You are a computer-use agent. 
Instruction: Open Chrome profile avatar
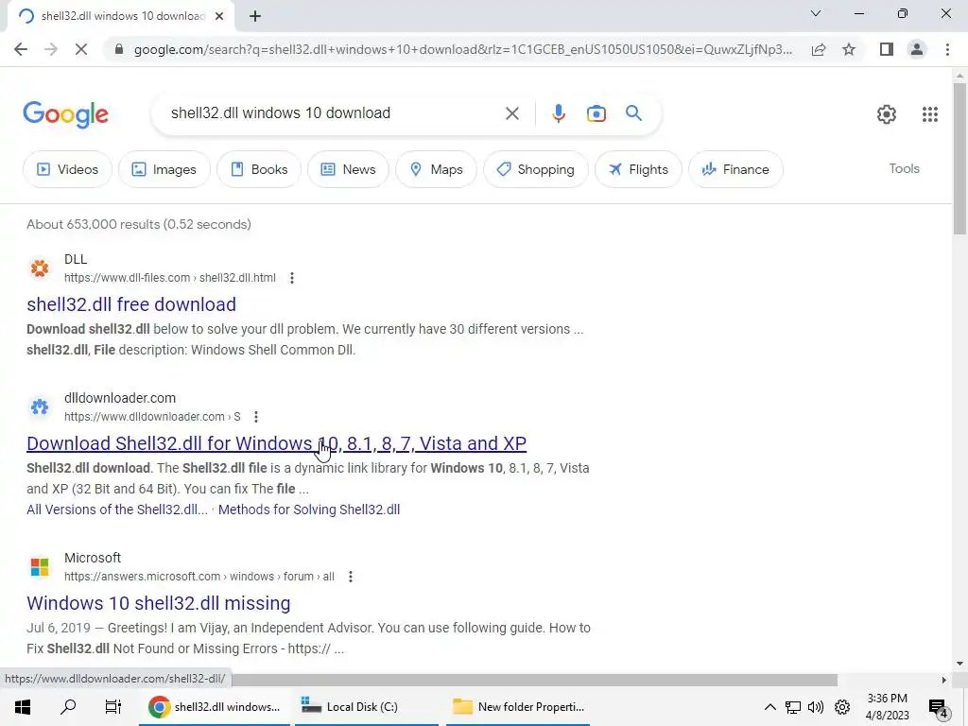point(917,49)
